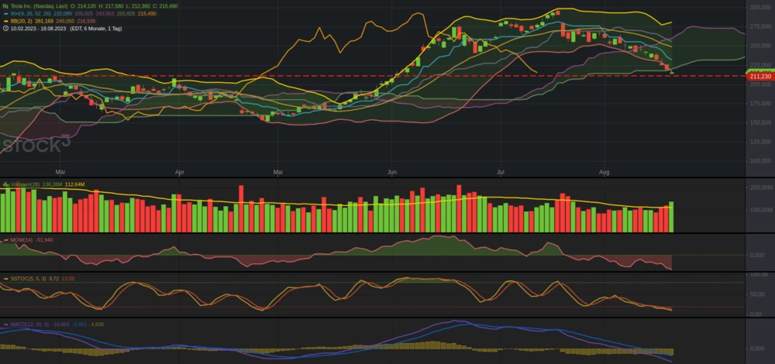Click the Aug label on the time axis
Image resolution: width=775 pixels, height=364 pixels.
tap(604, 173)
